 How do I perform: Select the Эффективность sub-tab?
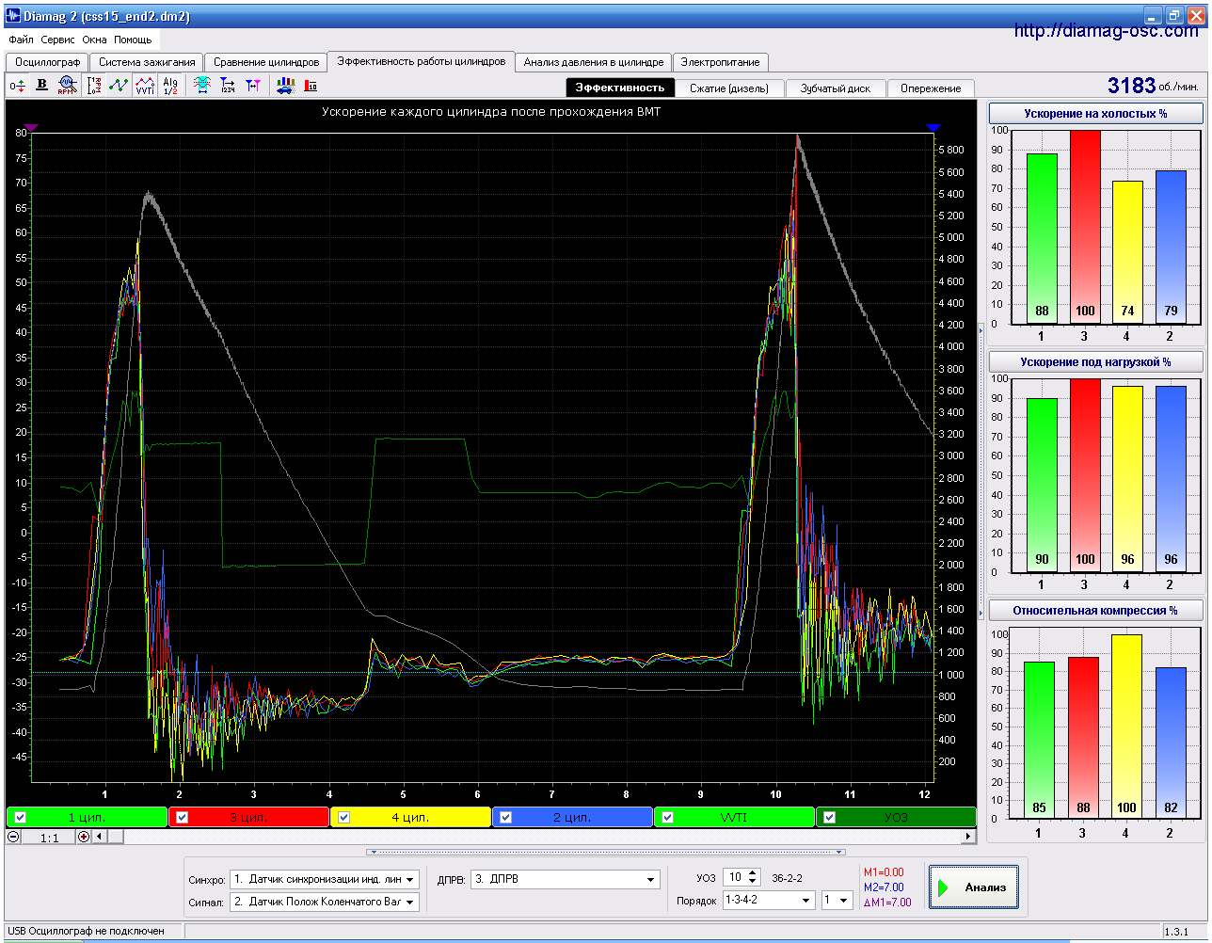pos(620,88)
